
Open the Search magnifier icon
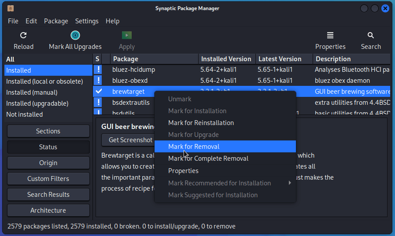371,36
